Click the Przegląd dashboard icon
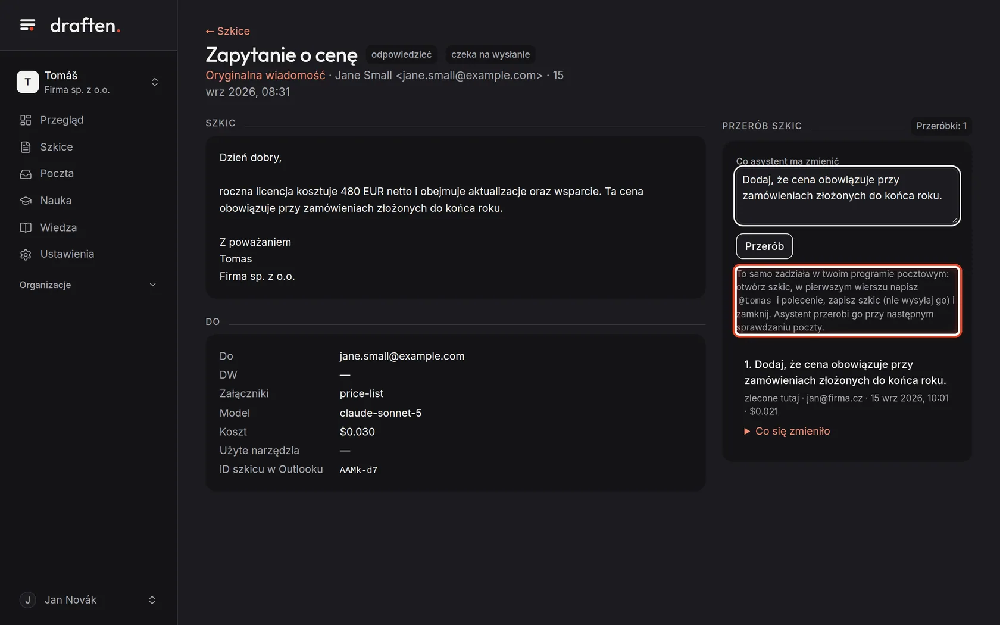 [26, 120]
